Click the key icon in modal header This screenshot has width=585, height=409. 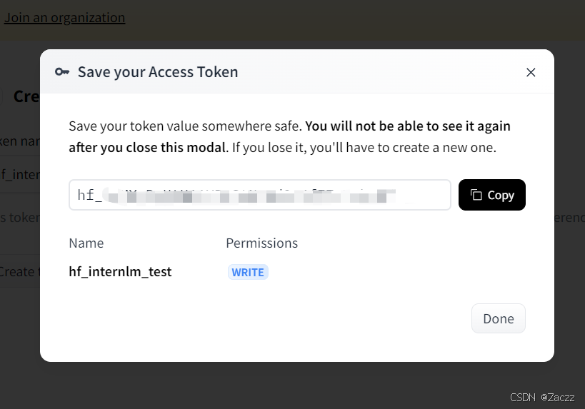tap(62, 71)
